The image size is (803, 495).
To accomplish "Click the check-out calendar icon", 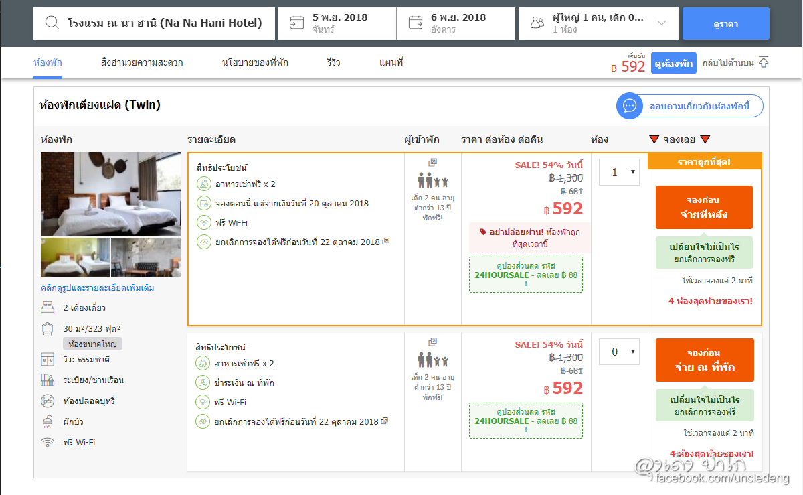I will (x=416, y=23).
